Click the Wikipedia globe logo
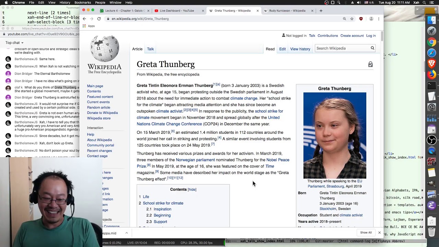This screenshot has height=247, width=439. point(105,49)
